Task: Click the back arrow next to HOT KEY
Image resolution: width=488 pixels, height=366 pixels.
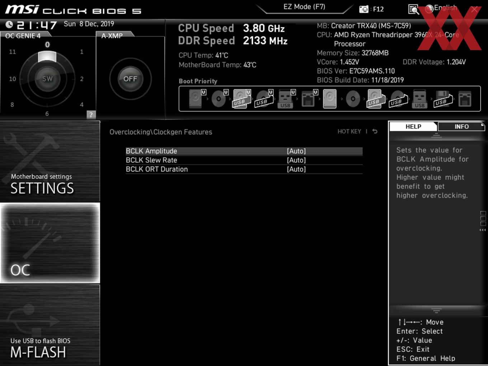Action: coord(375,131)
